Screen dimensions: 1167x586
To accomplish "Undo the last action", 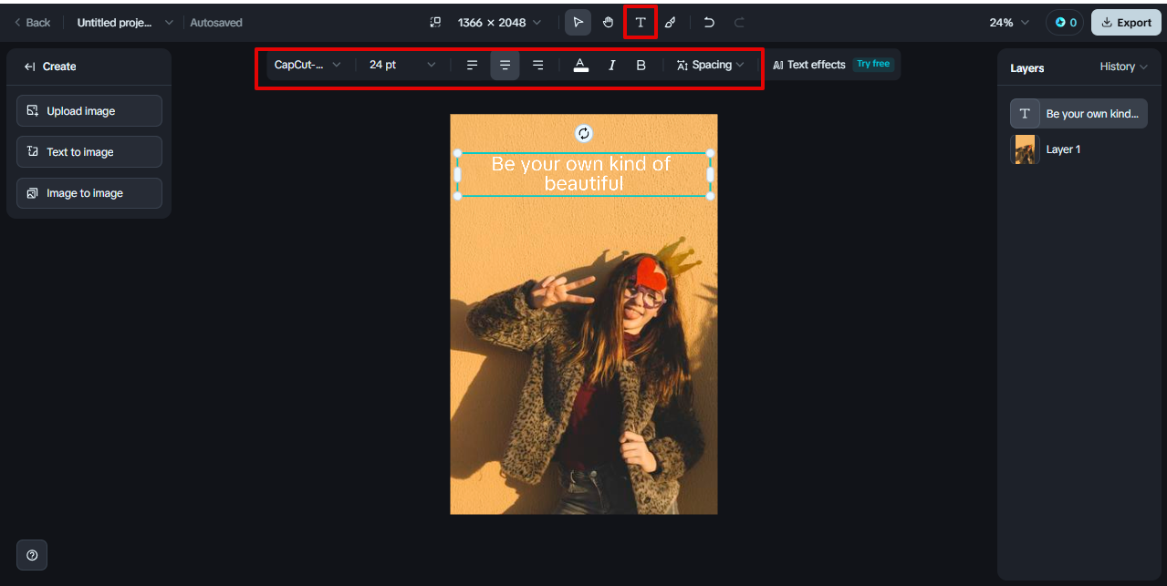I will point(709,22).
